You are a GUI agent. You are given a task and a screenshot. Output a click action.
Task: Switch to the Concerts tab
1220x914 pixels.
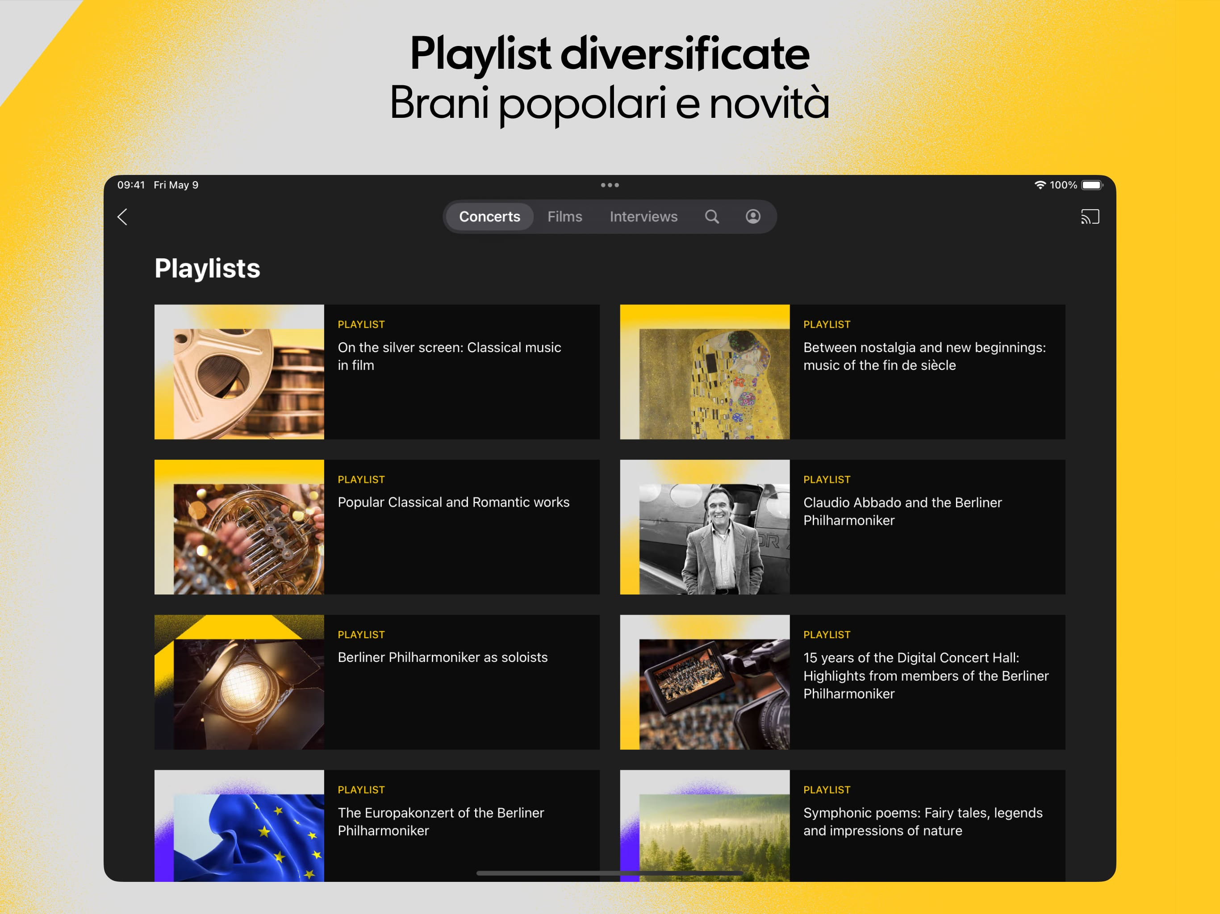pyautogui.click(x=489, y=216)
